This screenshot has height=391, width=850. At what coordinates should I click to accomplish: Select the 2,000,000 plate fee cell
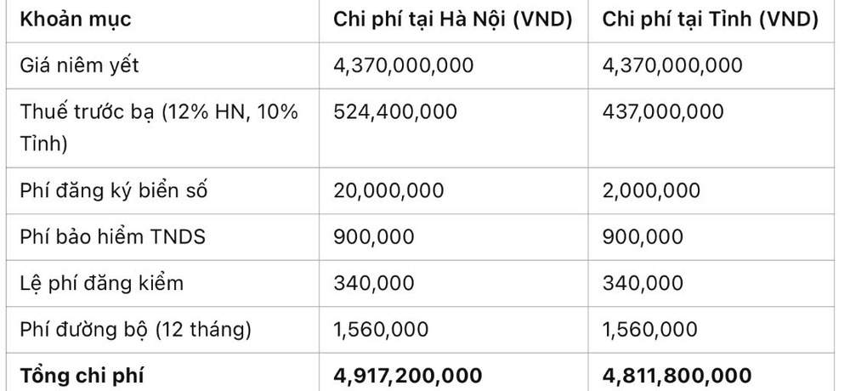pyautogui.click(x=651, y=190)
